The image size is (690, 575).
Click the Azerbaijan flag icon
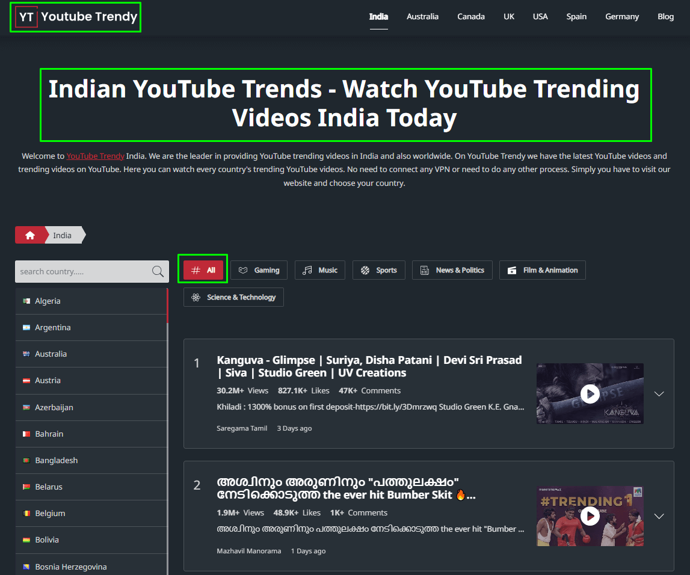[x=26, y=407]
